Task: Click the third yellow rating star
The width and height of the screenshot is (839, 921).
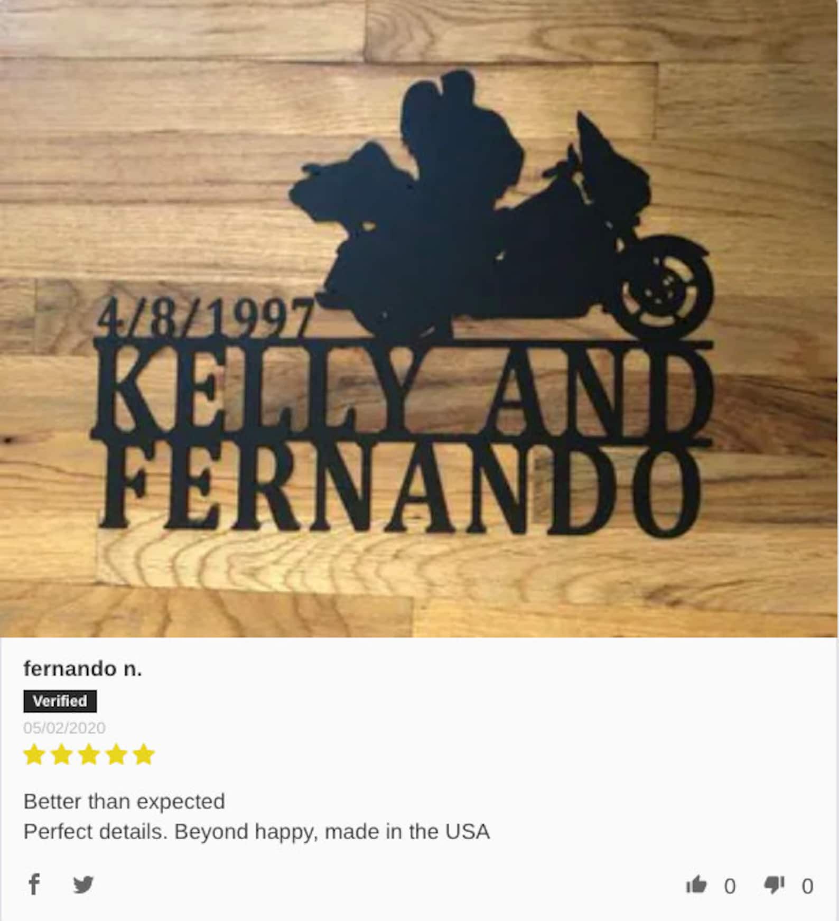Action: [x=89, y=755]
